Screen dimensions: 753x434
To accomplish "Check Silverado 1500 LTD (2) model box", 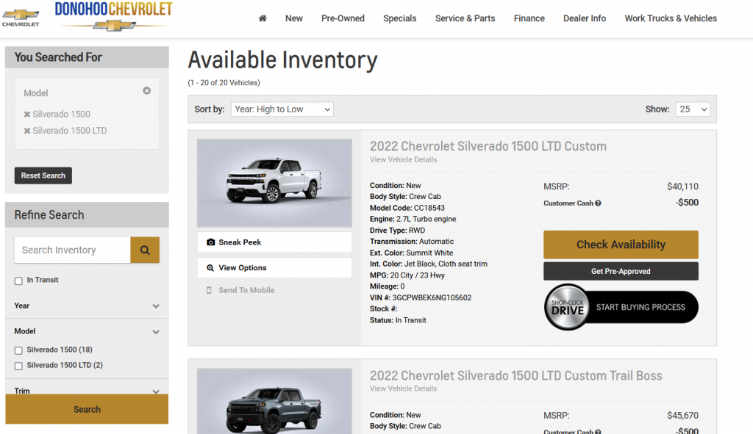I will click(18, 366).
